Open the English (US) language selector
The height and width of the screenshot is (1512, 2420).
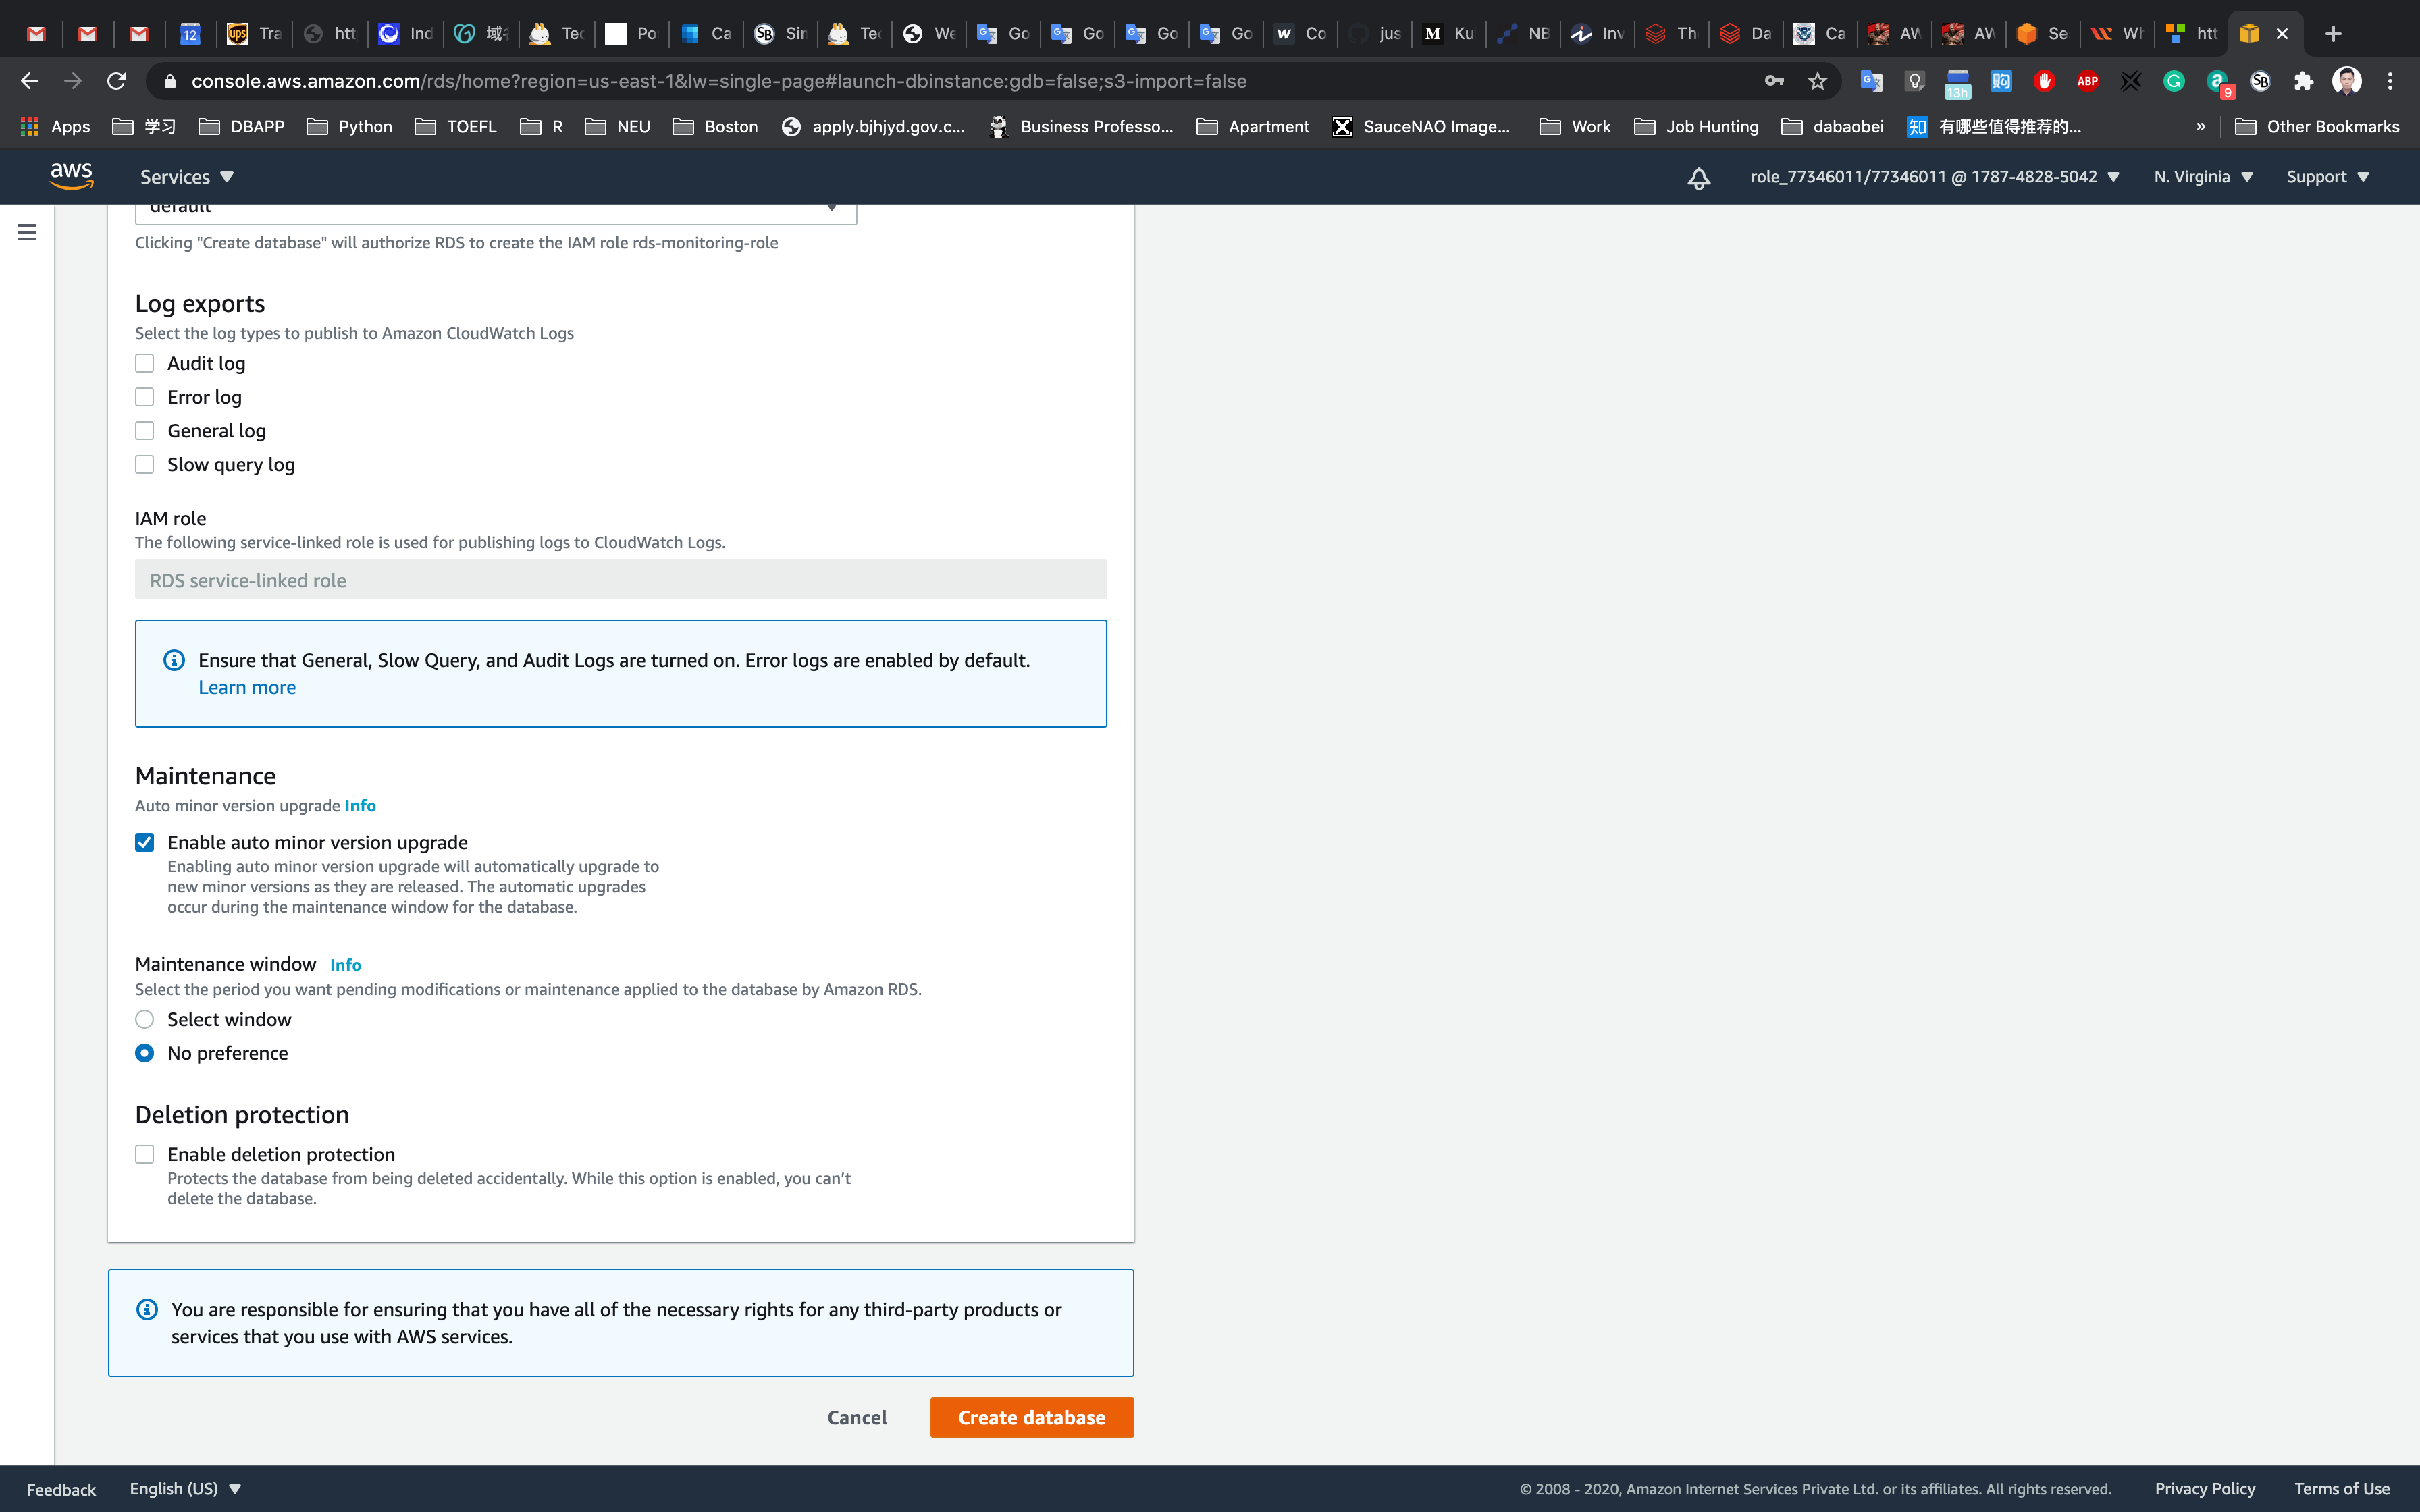tap(185, 1488)
